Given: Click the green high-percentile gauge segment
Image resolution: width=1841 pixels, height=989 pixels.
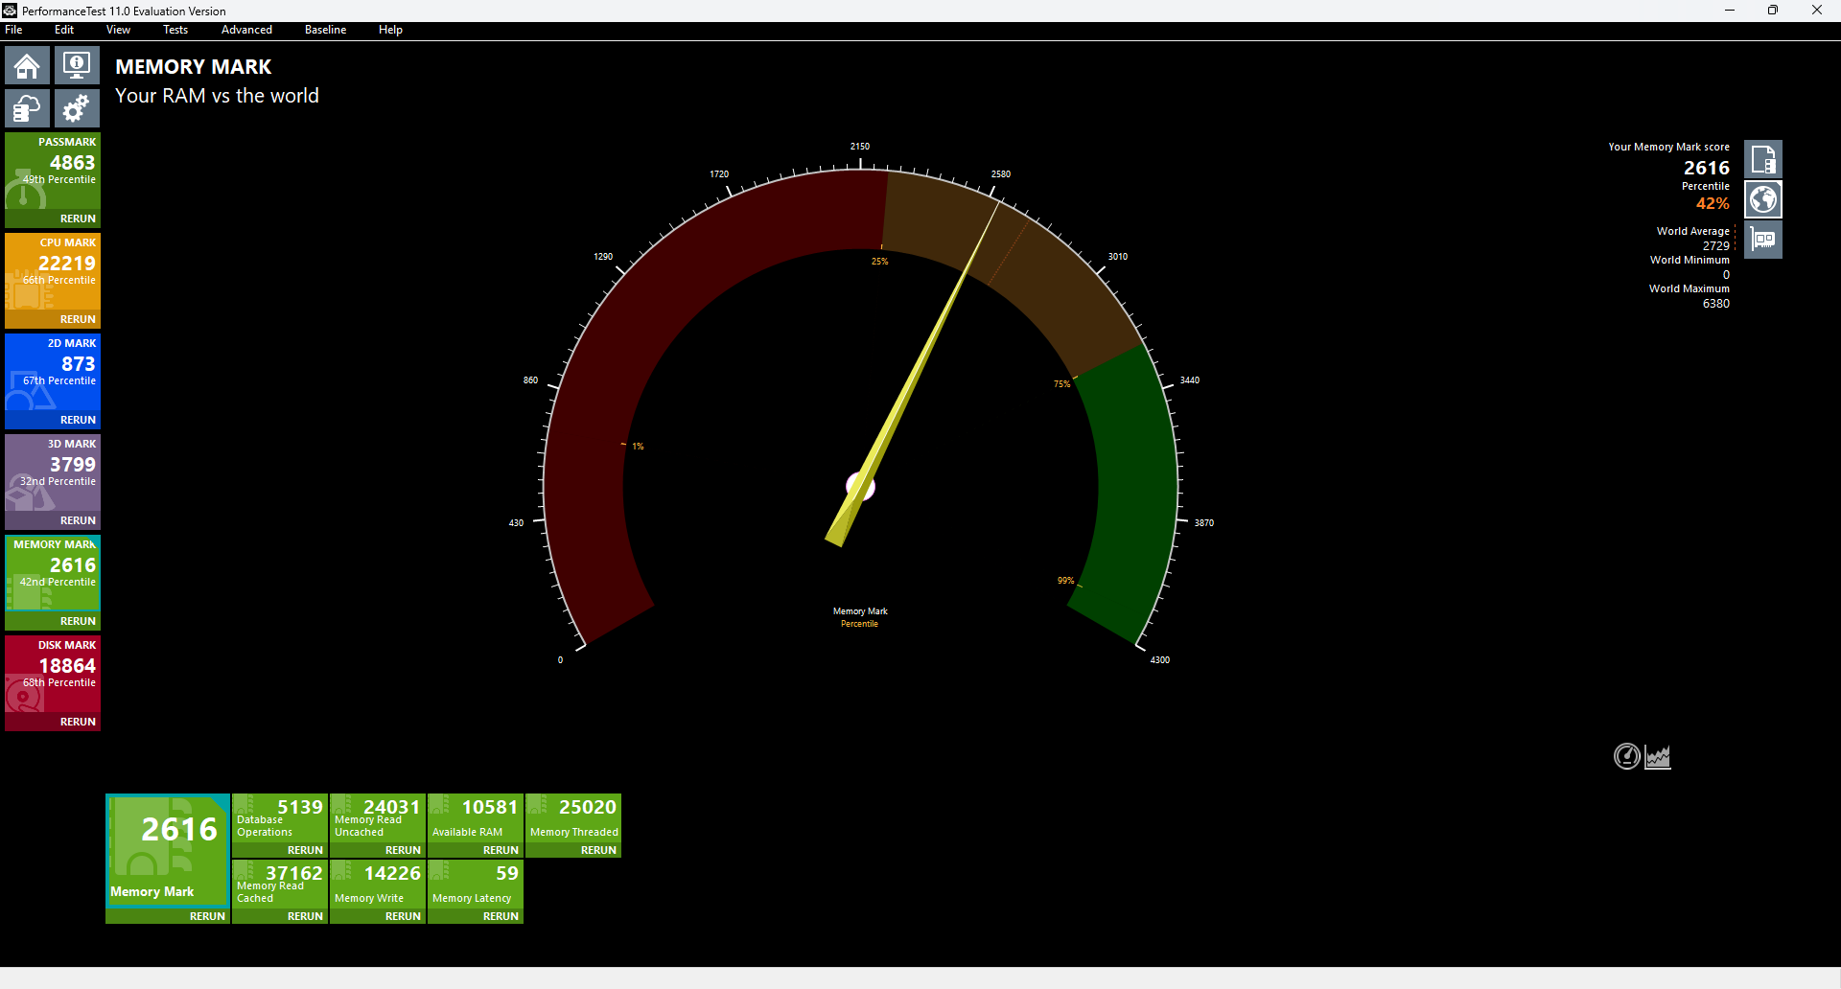Looking at the screenshot, I should click(x=1136, y=489).
